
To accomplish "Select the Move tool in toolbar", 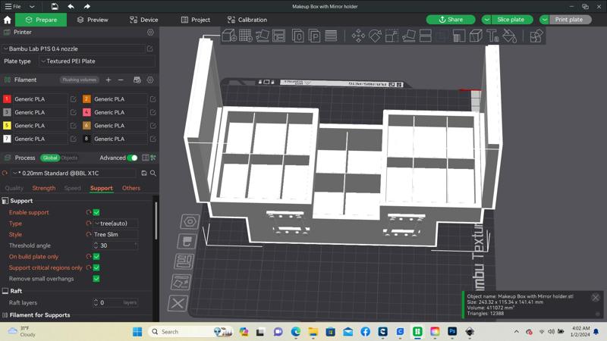I will [358, 36].
